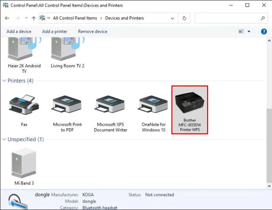The height and width of the screenshot is (210, 272).
Task: Open the view options dropdown arrow
Action: [249, 31]
